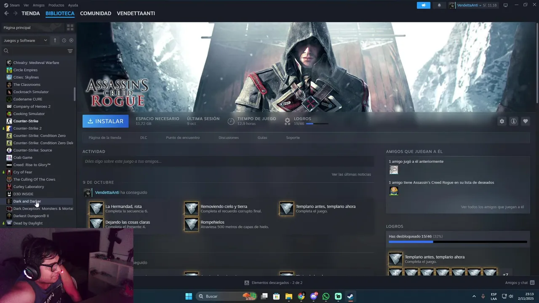Open VendettaAnti profile link in activity
539x303 pixels.
point(107,192)
